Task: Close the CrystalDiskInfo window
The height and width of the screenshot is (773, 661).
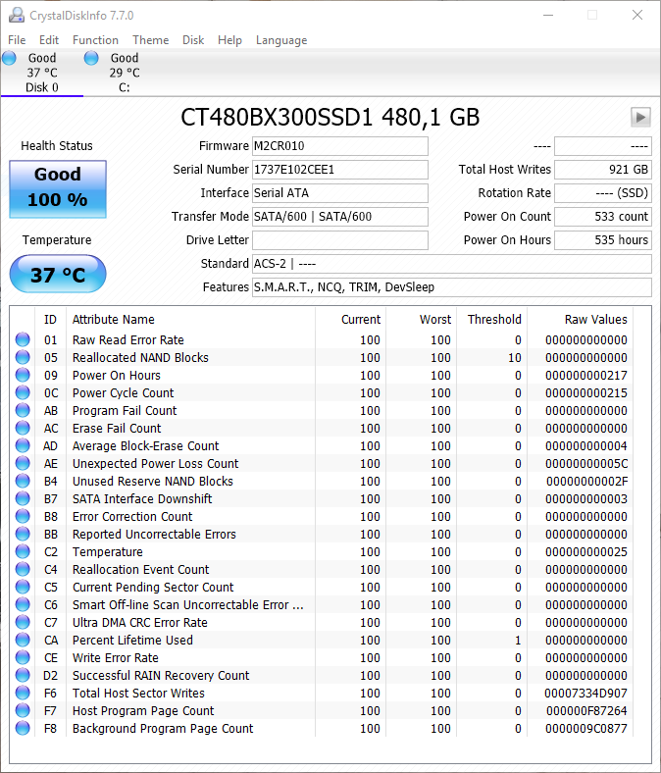Action: point(637,16)
